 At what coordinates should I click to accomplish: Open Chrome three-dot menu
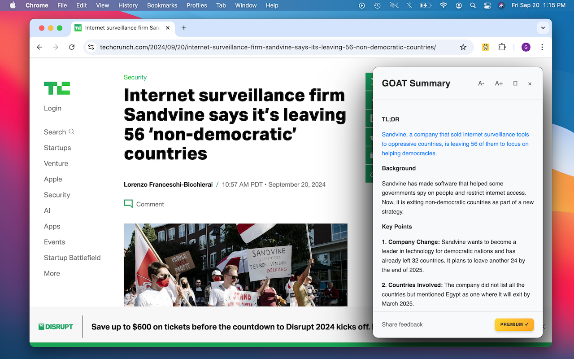(542, 47)
